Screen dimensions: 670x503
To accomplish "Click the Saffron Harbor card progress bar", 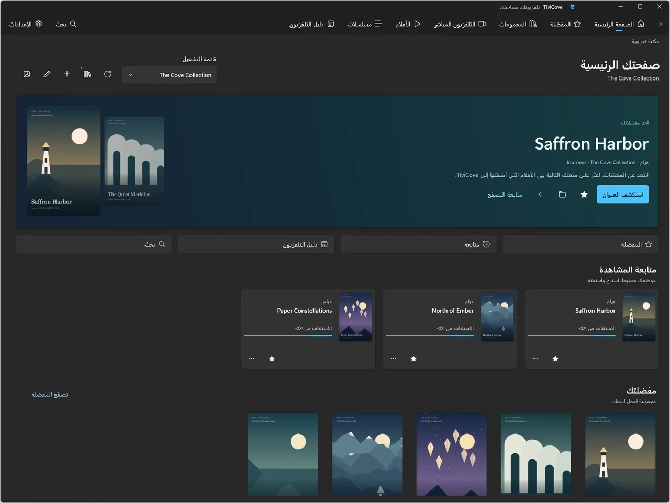I will click(572, 336).
